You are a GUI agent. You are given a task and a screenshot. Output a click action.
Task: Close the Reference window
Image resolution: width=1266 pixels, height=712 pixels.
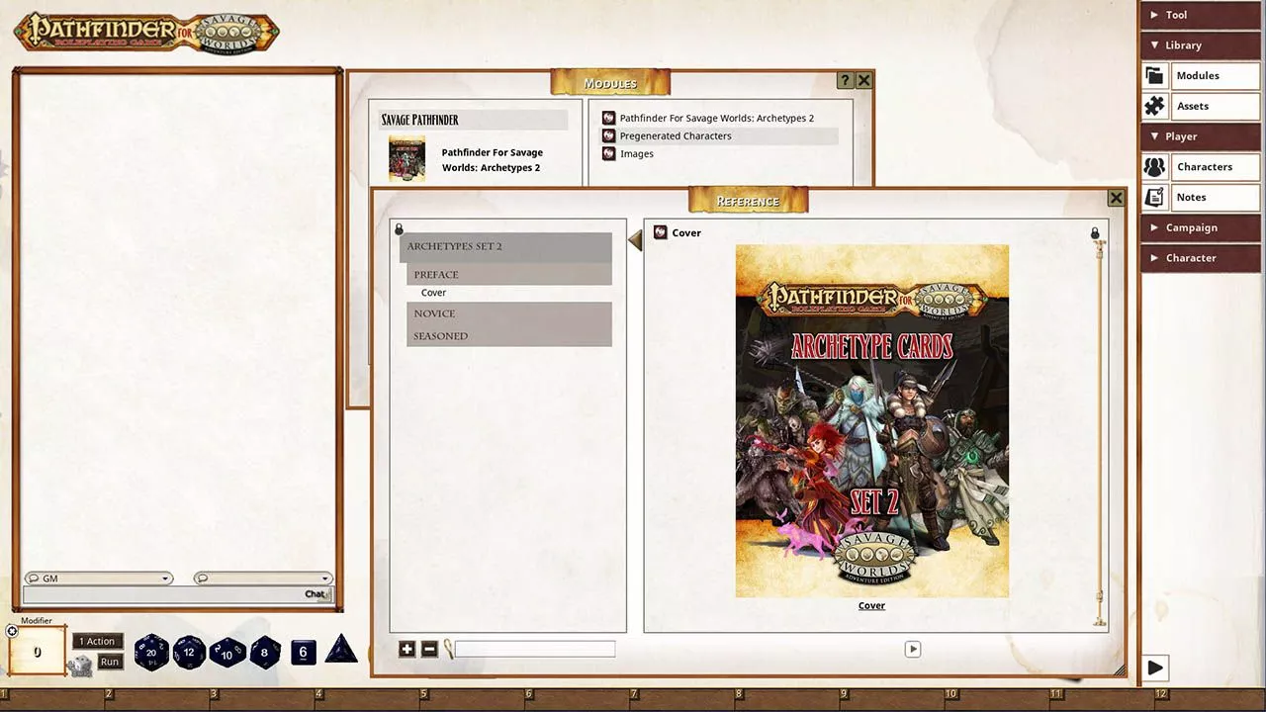tap(1116, 198)
